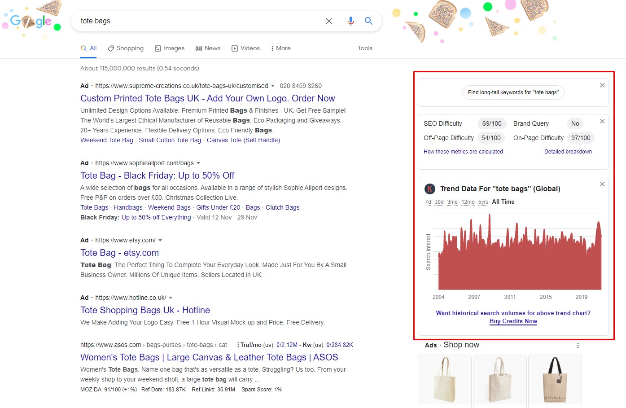The image size is (626, 408).
Task: Open How these metrics are calculated
Action: (x=463, y=152)
